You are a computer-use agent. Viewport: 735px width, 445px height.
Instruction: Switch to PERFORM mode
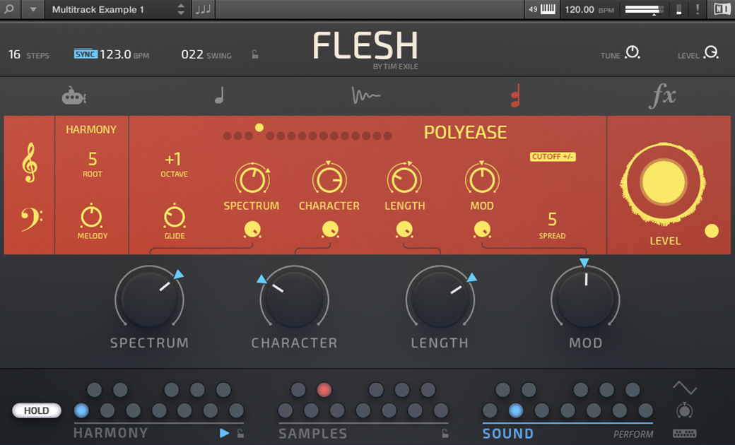[x=633, y=434]
